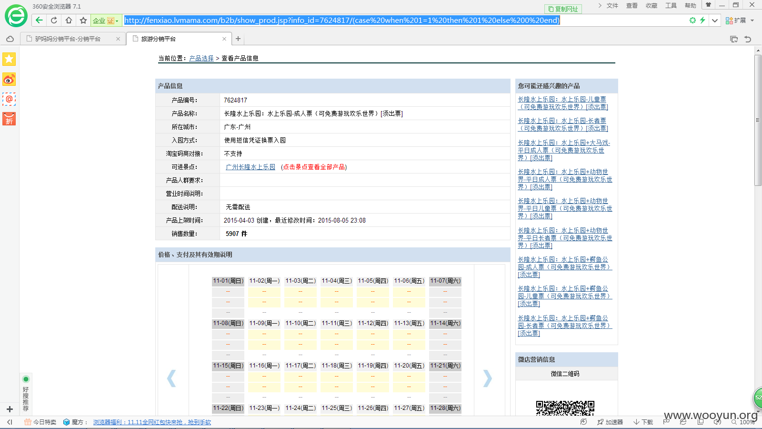Click the page vertical scrollbar thumb

[758, 120]
